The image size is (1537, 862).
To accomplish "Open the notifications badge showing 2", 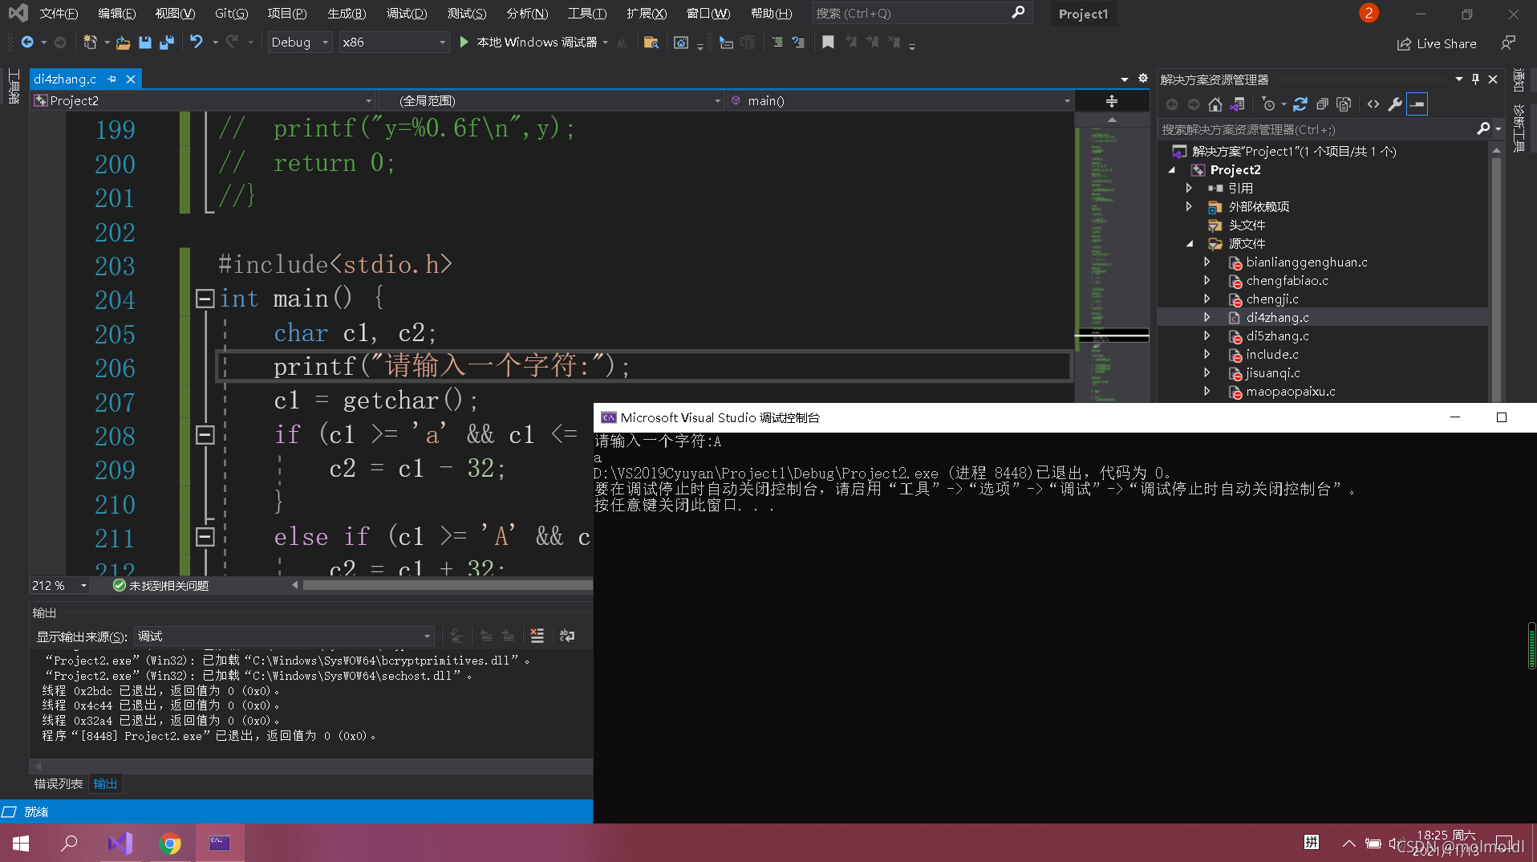I will [1369, 14].
